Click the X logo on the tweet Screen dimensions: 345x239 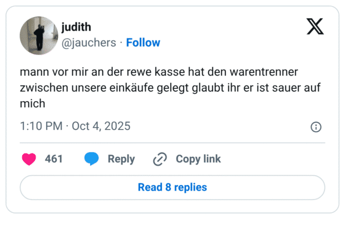click(315, 26)
